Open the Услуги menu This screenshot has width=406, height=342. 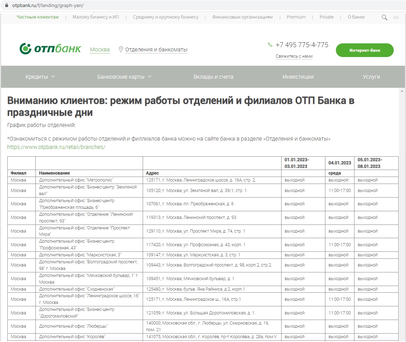point(371,77)
